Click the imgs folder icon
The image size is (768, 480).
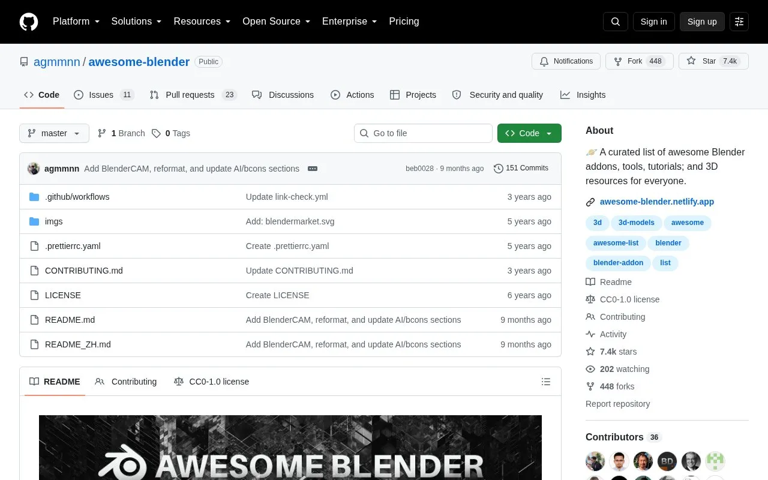pos(34,221)
